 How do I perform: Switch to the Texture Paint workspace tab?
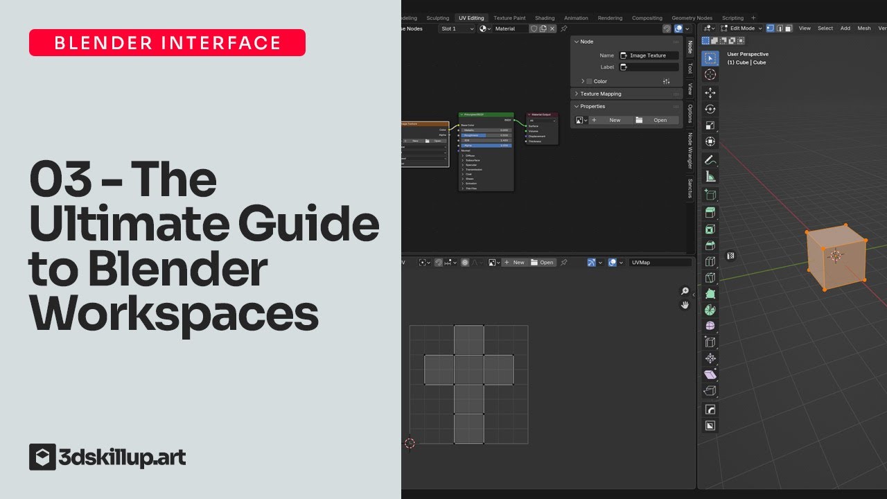(509, 18)
